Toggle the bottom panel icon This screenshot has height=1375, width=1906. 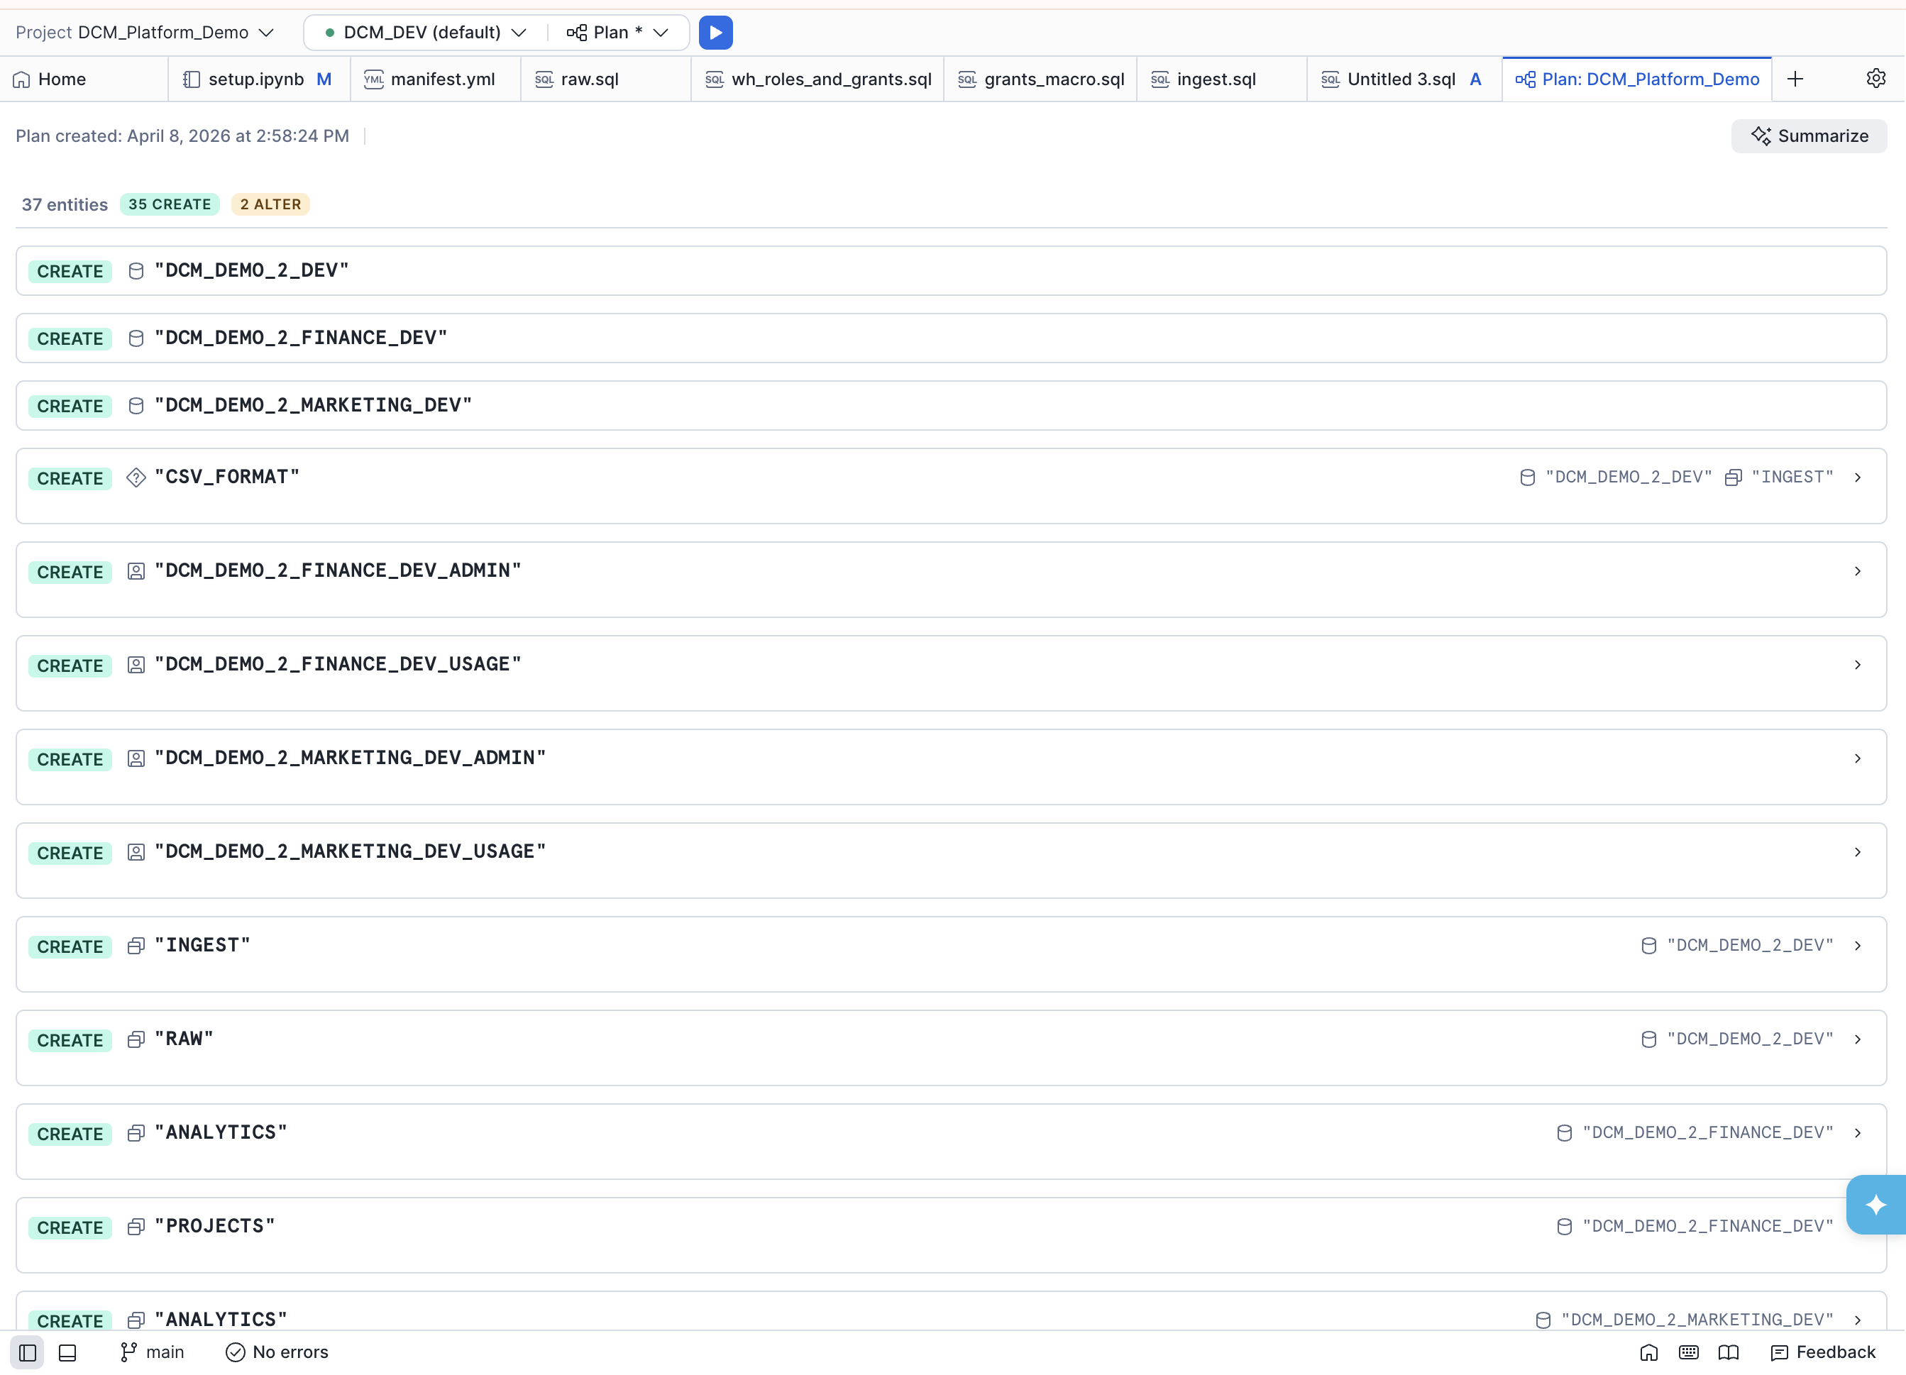click(67, 1352)
